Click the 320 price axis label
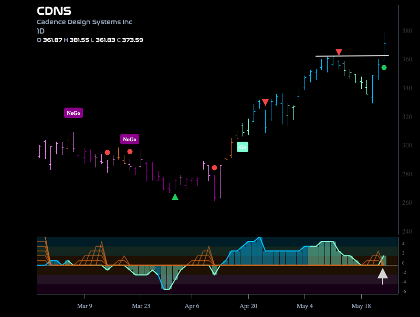Screen dimensions: 420x317 (x=407, y=117)
